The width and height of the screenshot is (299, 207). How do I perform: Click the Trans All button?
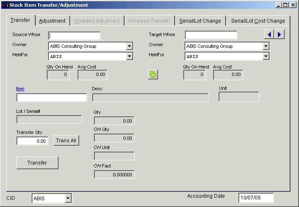(66, 141)
